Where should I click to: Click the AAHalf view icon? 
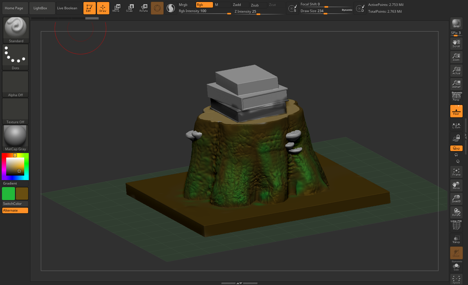456,84
